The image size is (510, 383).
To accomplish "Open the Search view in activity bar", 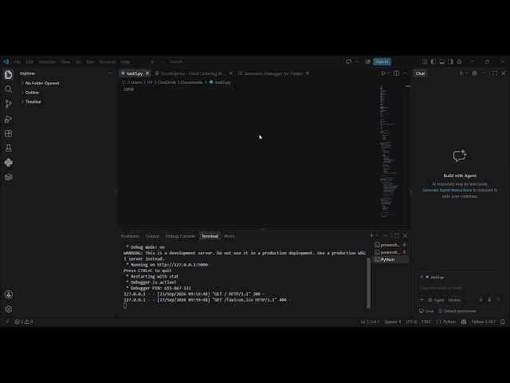I will (9, 89).
